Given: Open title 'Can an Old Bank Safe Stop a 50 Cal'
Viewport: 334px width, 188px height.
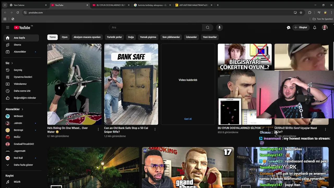Looking at the screenshot, I should click(x=126, y=130).
